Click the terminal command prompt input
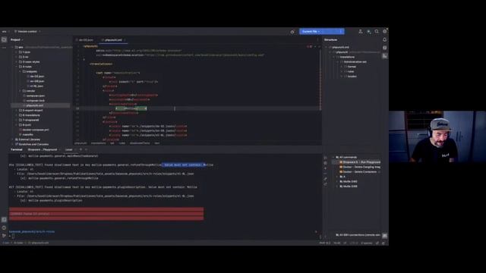The image size is (486, 273). pos(13,236)
